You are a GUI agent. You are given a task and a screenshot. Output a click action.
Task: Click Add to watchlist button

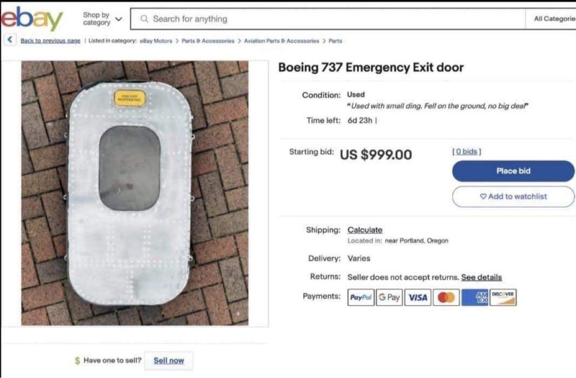pyautogui.click(x=513, y=197)
